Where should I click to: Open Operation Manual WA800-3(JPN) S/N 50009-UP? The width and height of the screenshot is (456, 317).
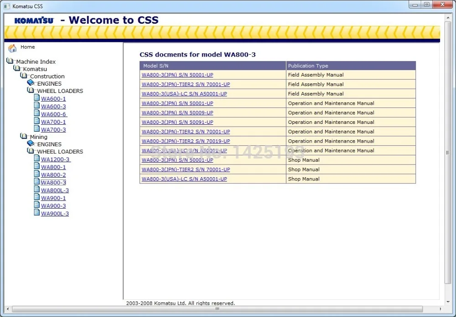click(x=177, y=113)
